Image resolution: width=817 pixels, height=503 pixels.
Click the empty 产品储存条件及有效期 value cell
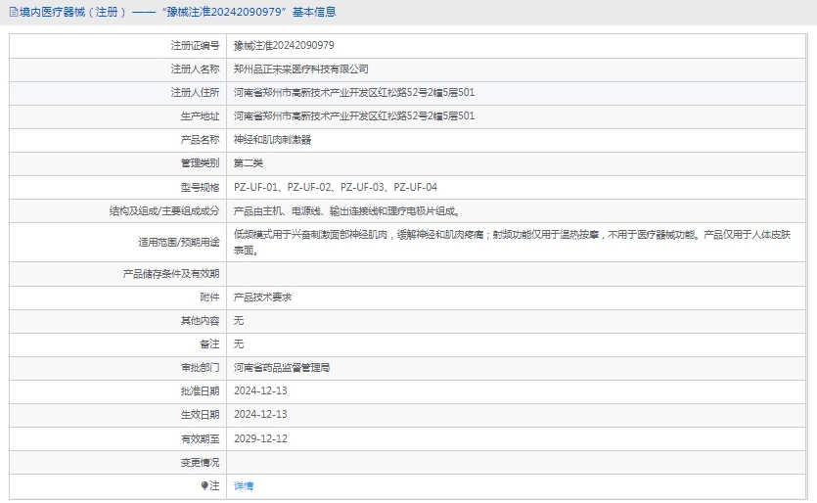click(518, 274)
